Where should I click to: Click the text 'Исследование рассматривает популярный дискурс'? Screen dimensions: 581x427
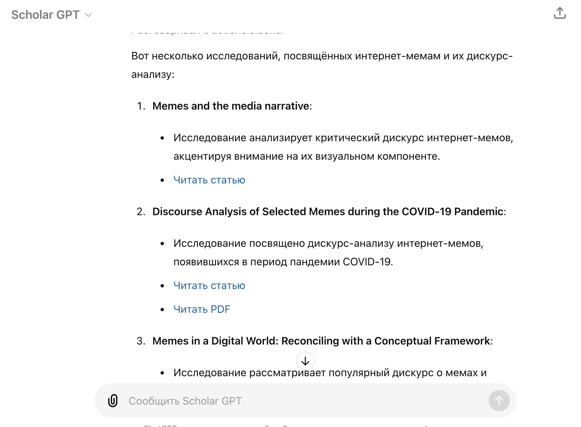click(x=330, y=373)
